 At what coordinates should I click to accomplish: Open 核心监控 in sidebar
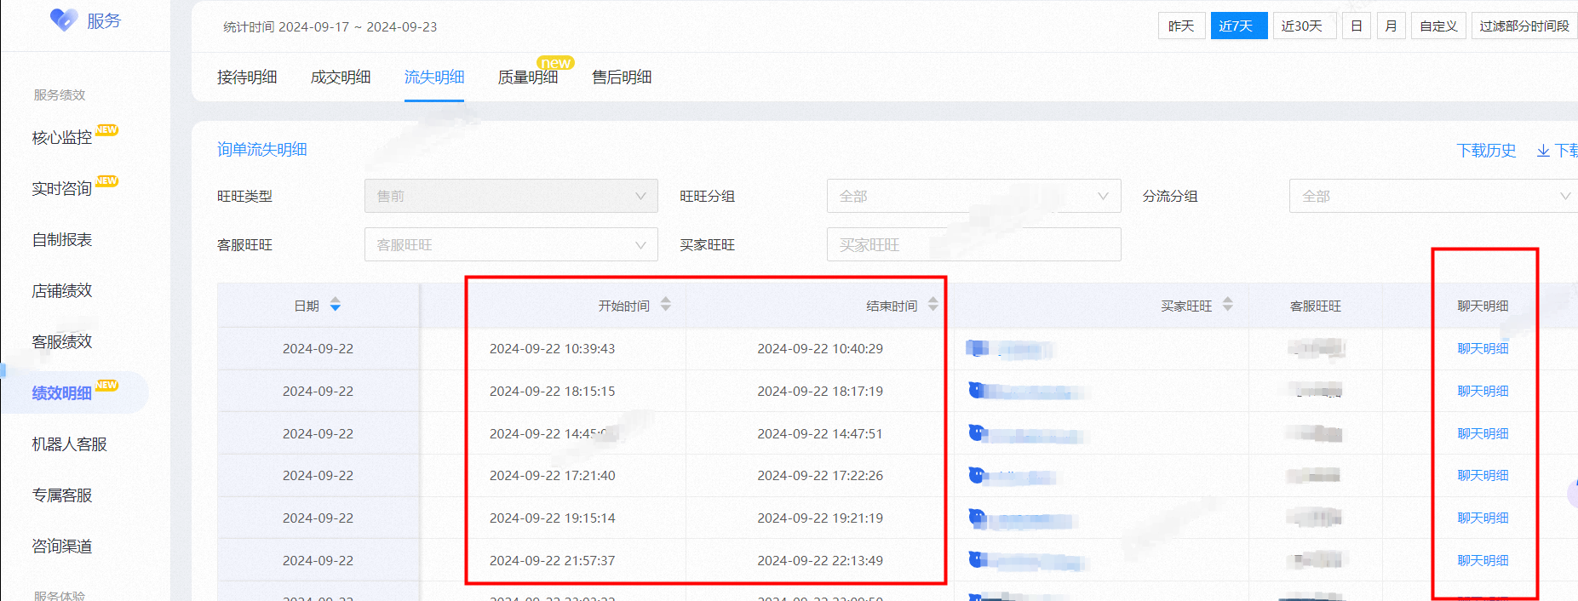coord(62,138)
